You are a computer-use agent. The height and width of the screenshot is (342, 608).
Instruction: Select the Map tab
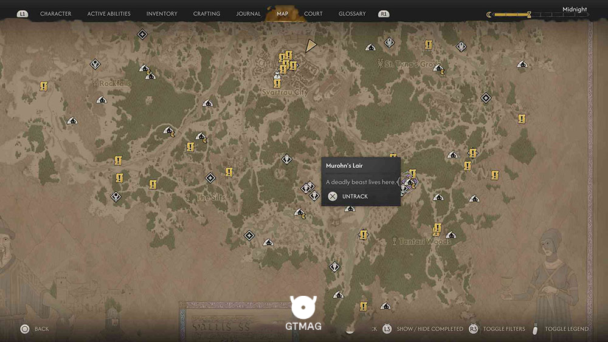point(282,13)
